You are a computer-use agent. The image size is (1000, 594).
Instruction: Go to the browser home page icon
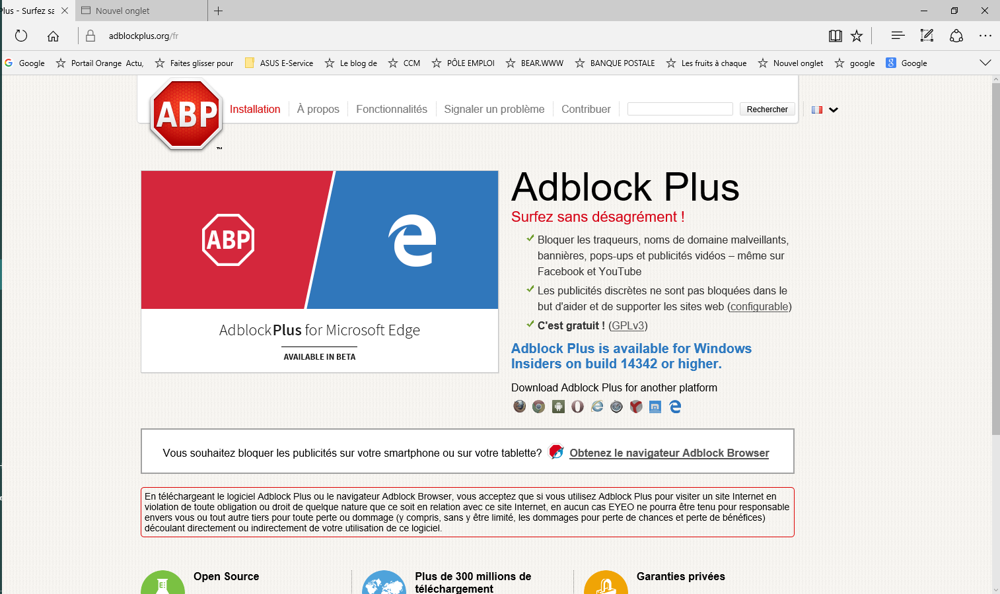coord(53,36)
